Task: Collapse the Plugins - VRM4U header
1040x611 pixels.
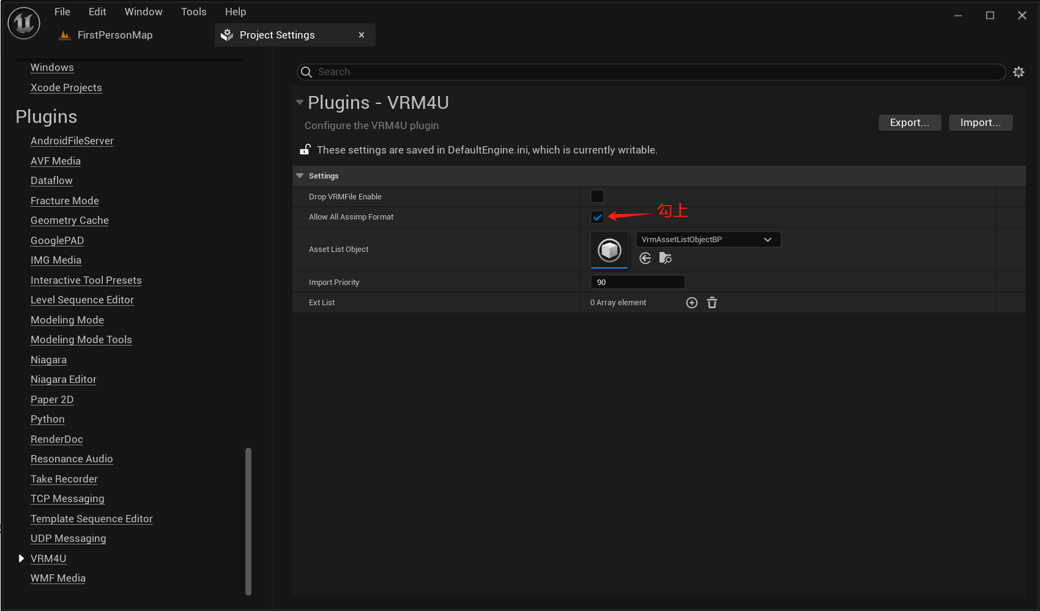Action: [299, 102]
